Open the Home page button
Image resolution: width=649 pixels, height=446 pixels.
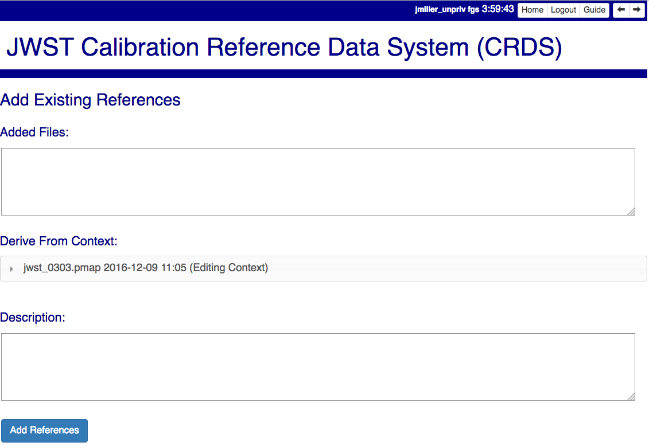pos(532,10)
